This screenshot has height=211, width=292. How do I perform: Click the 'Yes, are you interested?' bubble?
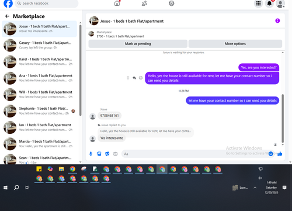259,67
